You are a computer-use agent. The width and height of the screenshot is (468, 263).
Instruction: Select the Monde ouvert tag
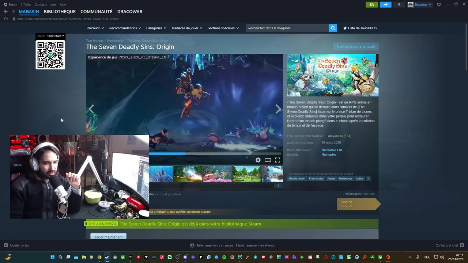click(x=297, y=179)
